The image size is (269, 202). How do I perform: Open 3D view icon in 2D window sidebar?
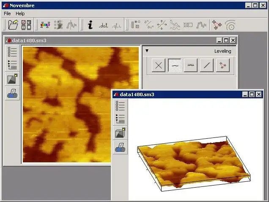pyautogui.click(x=12, y=79)
